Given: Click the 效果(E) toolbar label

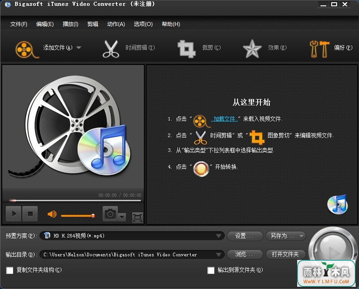Looking at the screenshot, I should click(x=277, y=47).
